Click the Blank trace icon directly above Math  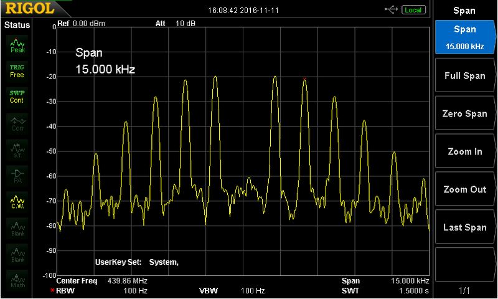pyautogui.click(x=17, y=254)
